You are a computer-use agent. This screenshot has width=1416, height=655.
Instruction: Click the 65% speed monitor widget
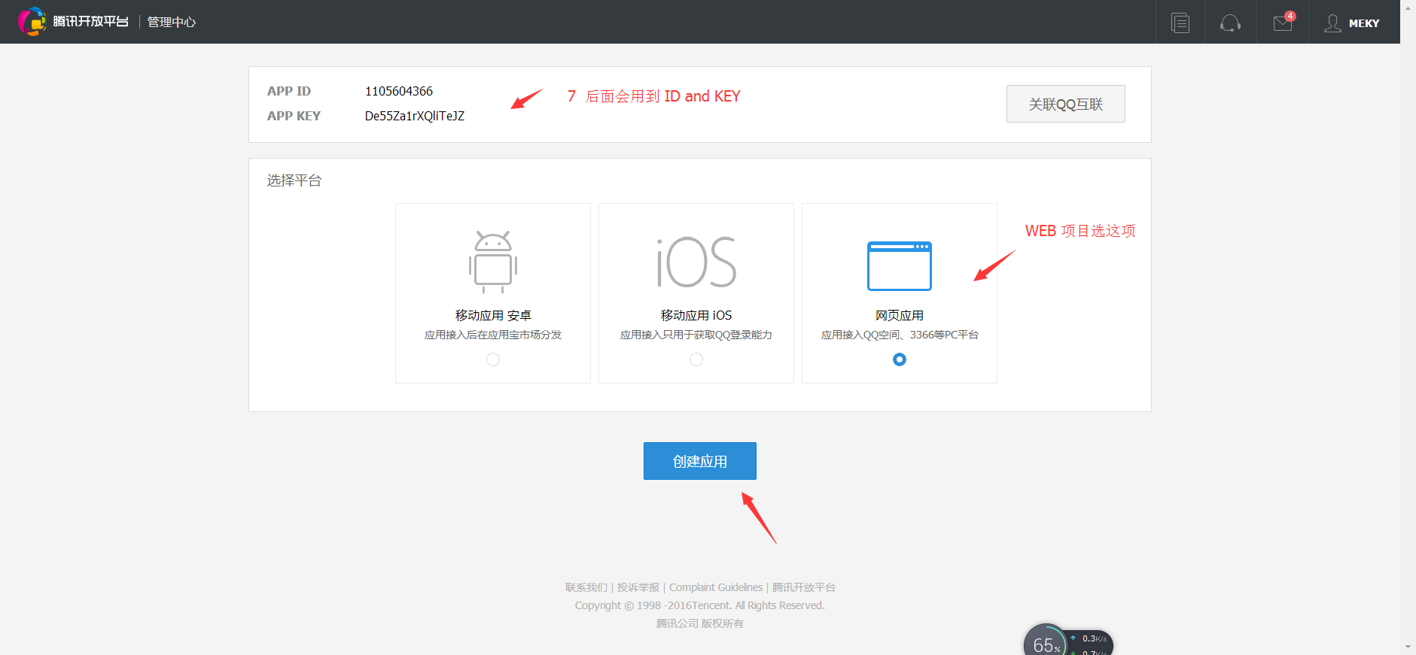(x=1068, y=640)
